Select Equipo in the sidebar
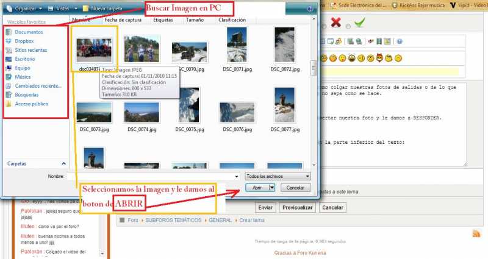The width and height of the screenshot is (488, 259). pyautogui.click(x=23, y=68)
